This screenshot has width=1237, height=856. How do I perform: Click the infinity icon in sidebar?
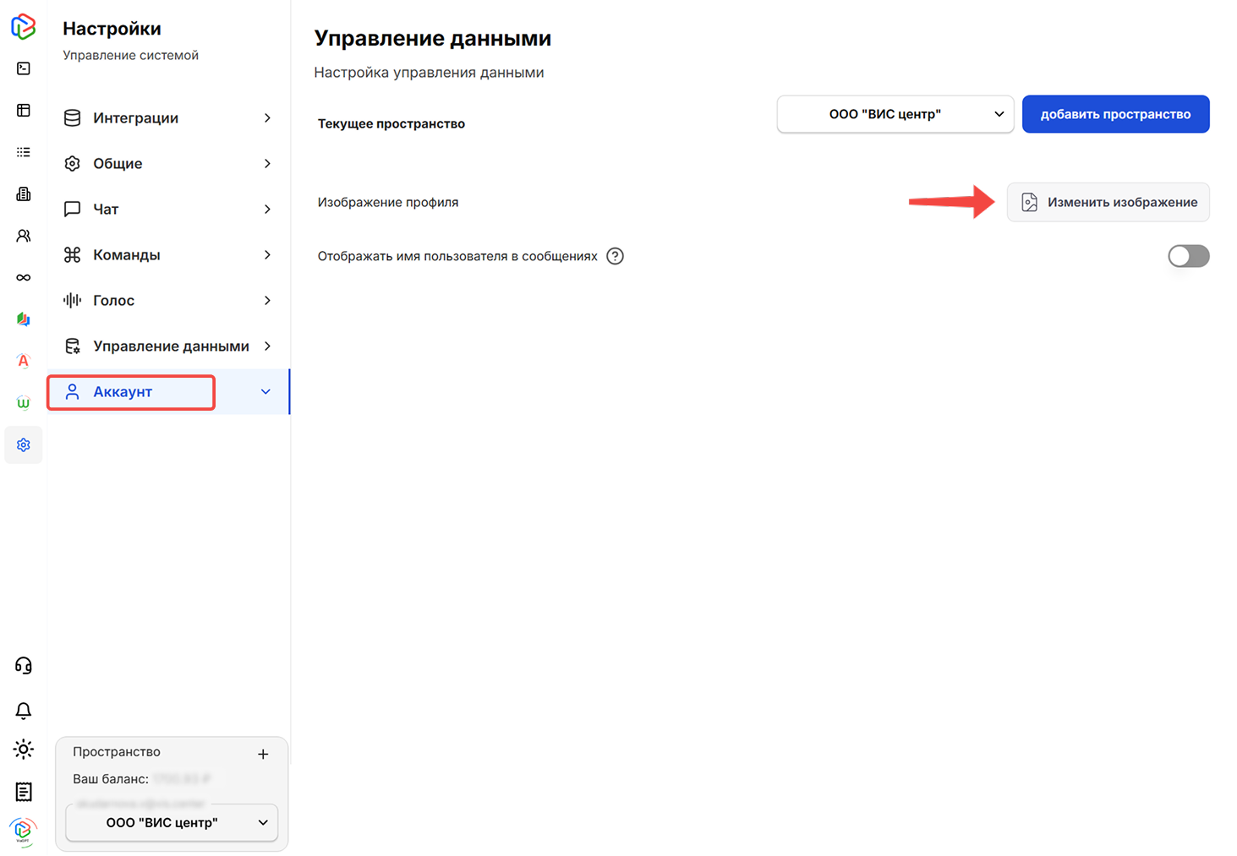[23, 277]
